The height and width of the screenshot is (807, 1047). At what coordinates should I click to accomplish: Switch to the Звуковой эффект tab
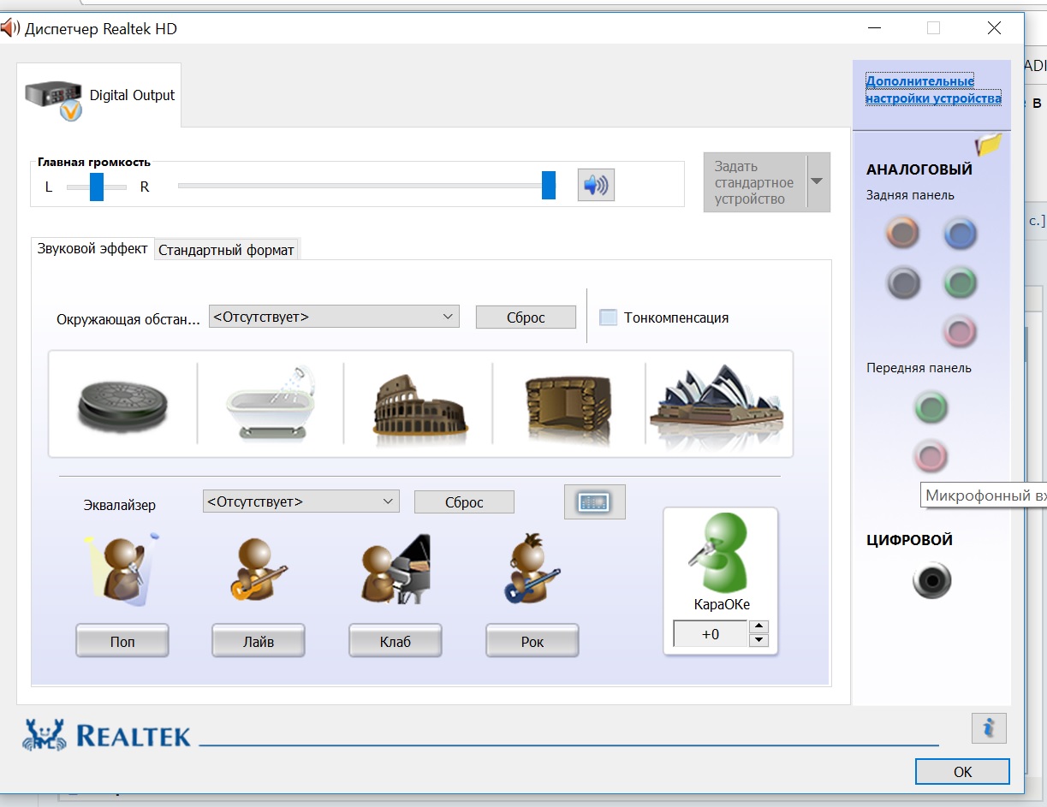pos(92,249)
